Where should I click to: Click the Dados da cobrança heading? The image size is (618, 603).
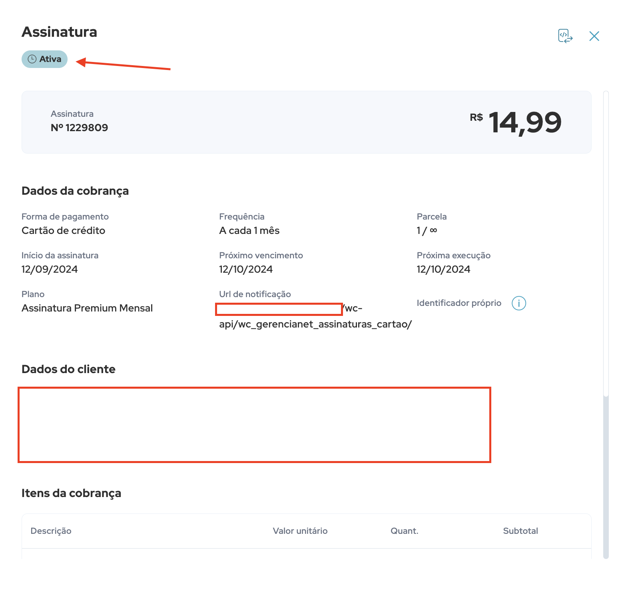click(75, 191)
